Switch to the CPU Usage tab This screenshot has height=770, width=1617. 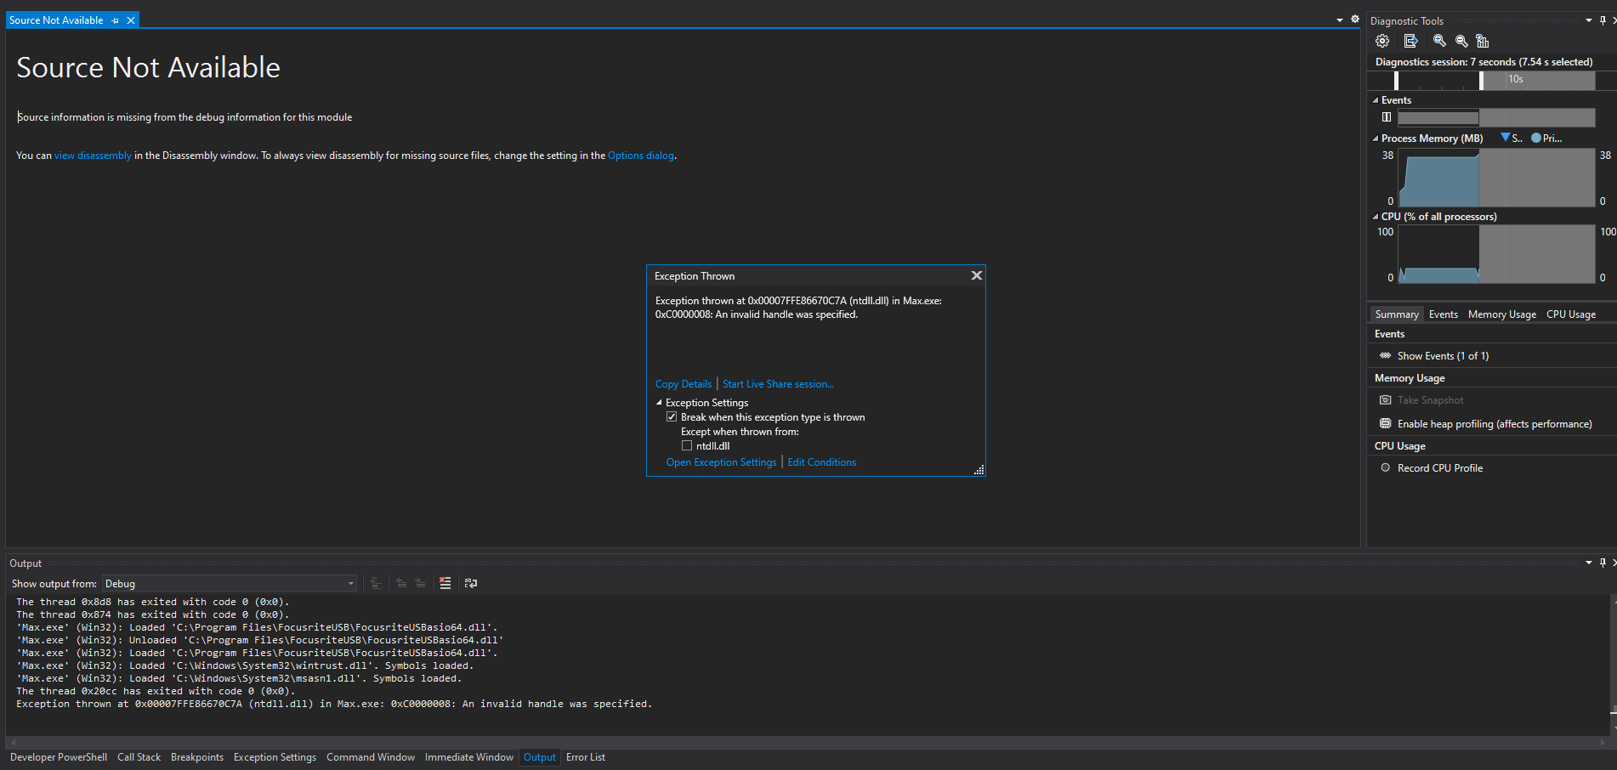point(1570,314)
